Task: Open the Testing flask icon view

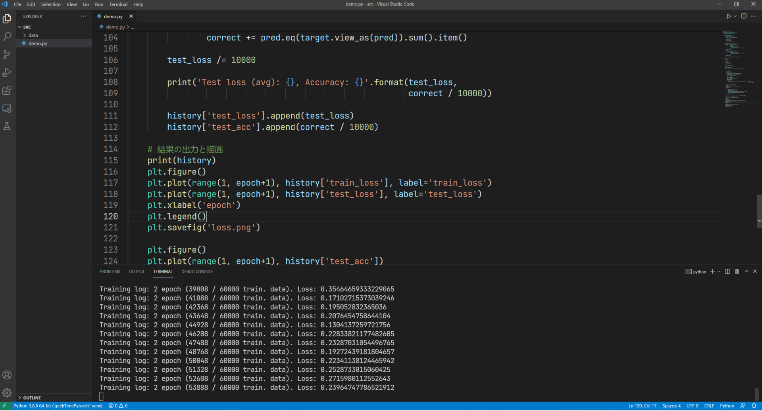Action: tap(7, 126)
